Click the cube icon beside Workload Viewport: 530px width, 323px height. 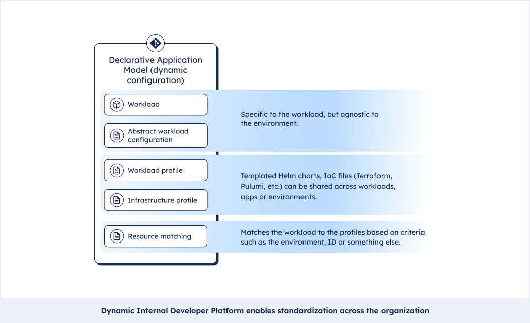pyautogui.click(x=117, y=105)
